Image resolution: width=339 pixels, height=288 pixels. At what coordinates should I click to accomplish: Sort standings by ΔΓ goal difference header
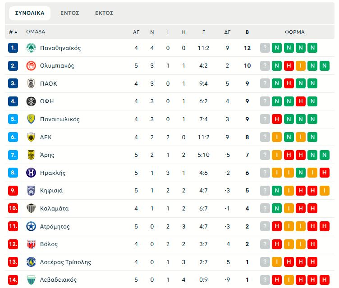click(x=227, y=32)
